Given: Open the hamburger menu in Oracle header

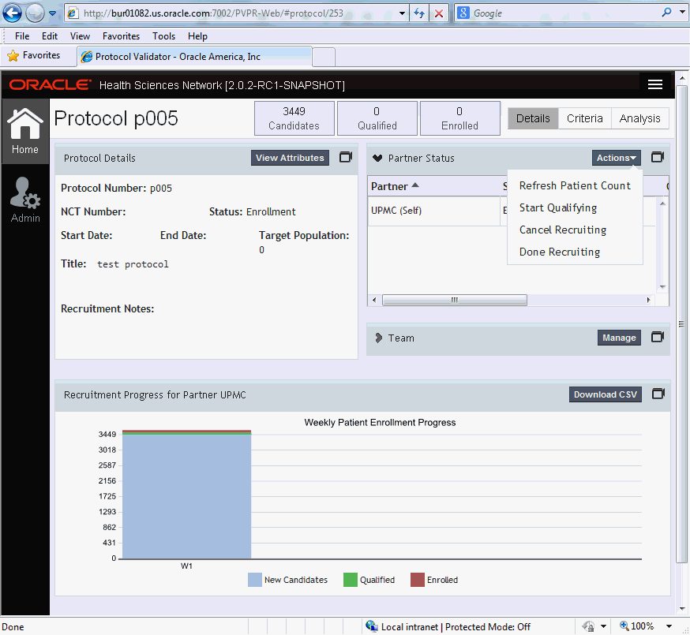Looking at the screenshot, I should 654,84.
